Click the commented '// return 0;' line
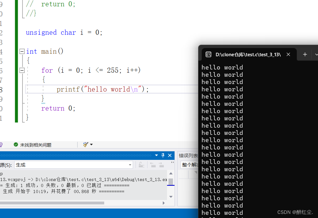Image resolution: width=318 pixels, height=218 pixels. [x=51, y=4]
